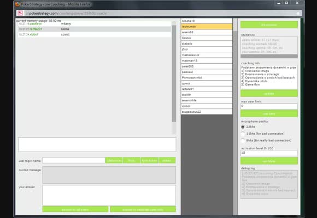
Task: Click the site favicon beside the address
Action: click(x=20, y=13)
